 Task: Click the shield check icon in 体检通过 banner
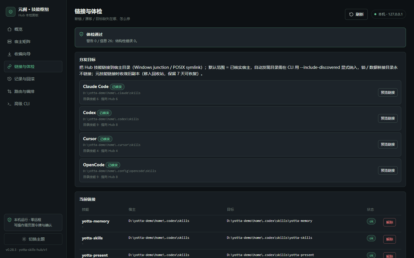click(x=81, y=34)
